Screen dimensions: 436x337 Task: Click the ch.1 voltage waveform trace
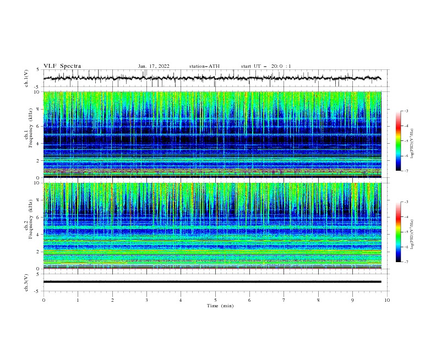212,78
